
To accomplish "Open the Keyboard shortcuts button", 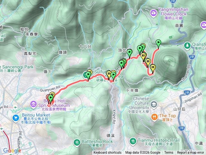I will pyautogui.click(x=108, y=153).
